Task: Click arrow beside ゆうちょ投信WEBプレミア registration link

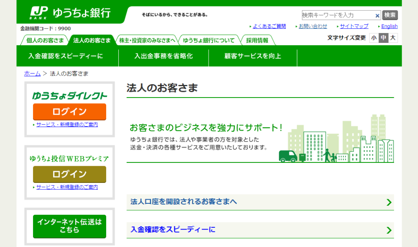Action: tap(34, 187)
